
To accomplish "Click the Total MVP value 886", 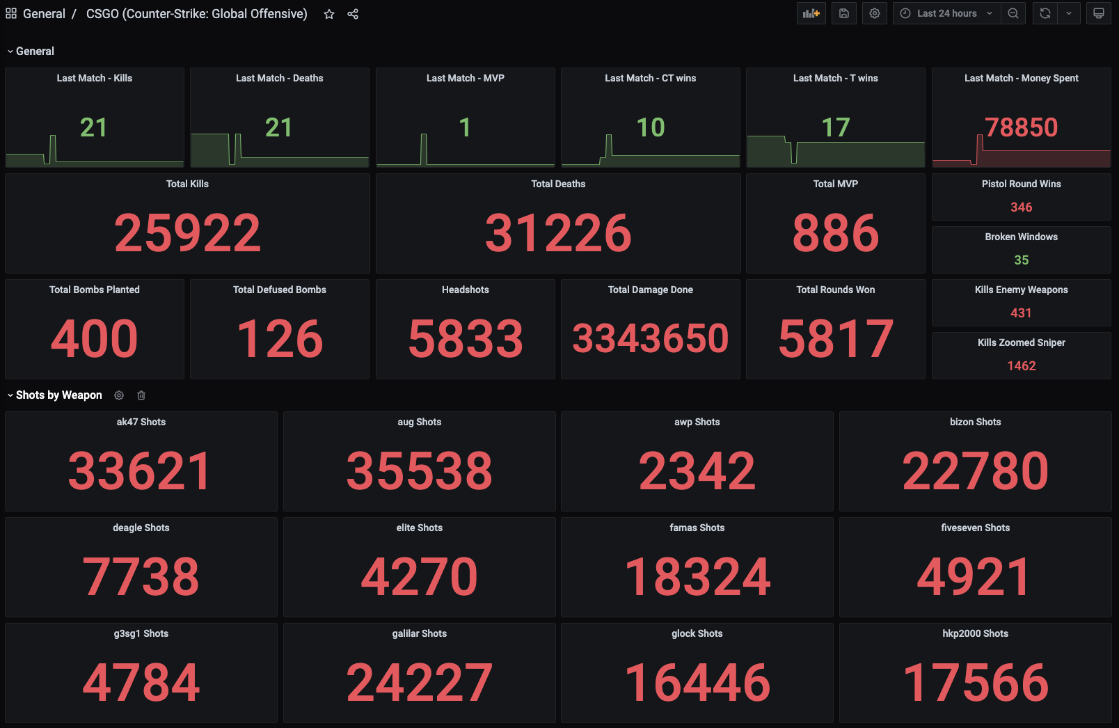I will pyautogui.click(x=836, y=232).
